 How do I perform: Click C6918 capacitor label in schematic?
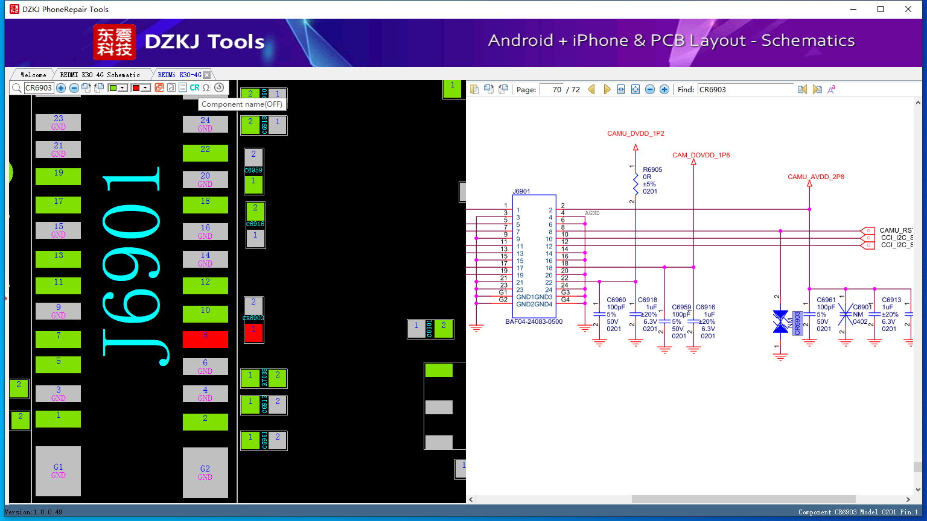point(648,300)
